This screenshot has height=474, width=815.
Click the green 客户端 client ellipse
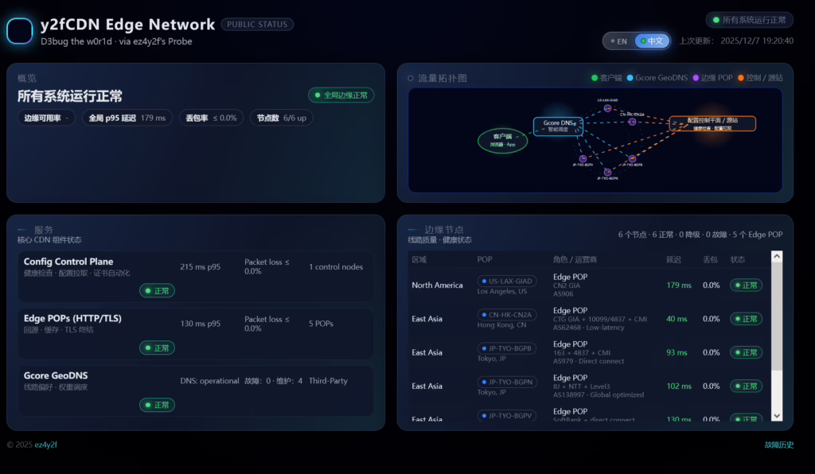tap(502, 141)
